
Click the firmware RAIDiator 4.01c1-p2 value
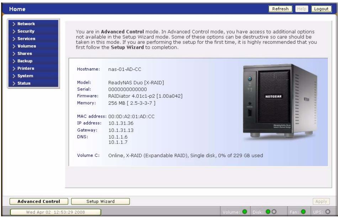145,96
